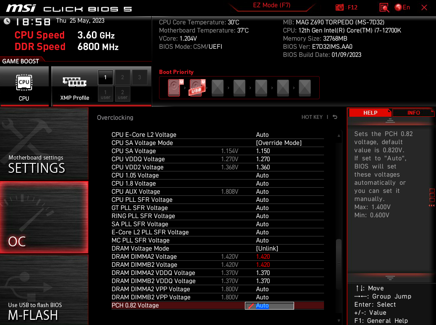Image resolution: width=436 pixels, height=325 pixels.
Task: Switch to the INFO tab
Action: (413, 113)
